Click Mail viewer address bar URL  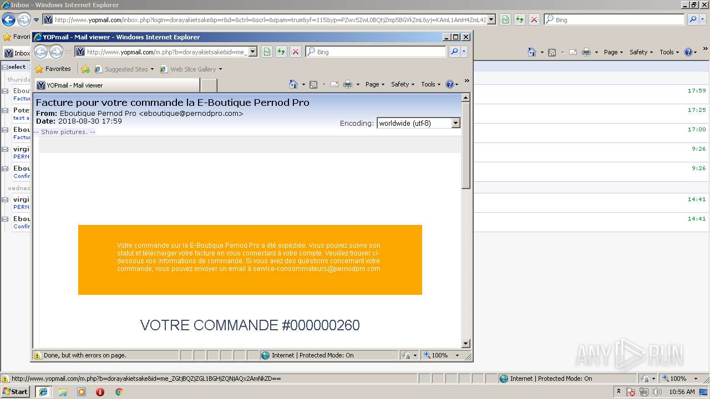(166, 52)
